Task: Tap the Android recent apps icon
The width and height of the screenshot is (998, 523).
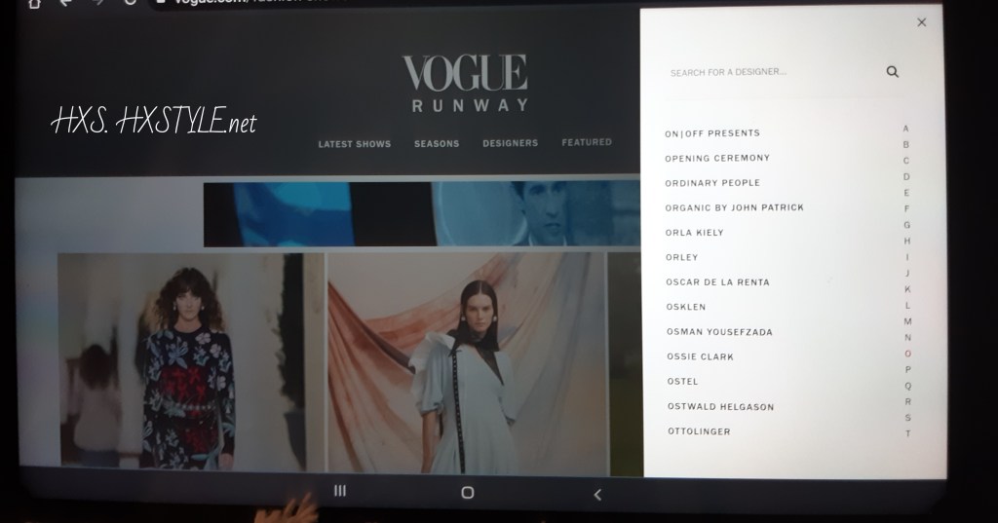Action: [340, 491]
